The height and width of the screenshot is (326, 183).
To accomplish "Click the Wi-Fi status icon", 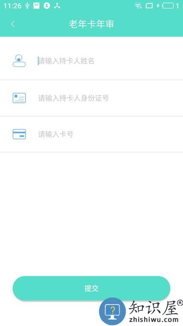I will pos(138,6).
